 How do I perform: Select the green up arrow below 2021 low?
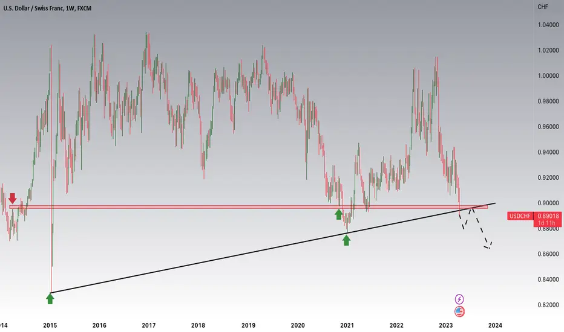pyautogui.click(x=346, y=240)
